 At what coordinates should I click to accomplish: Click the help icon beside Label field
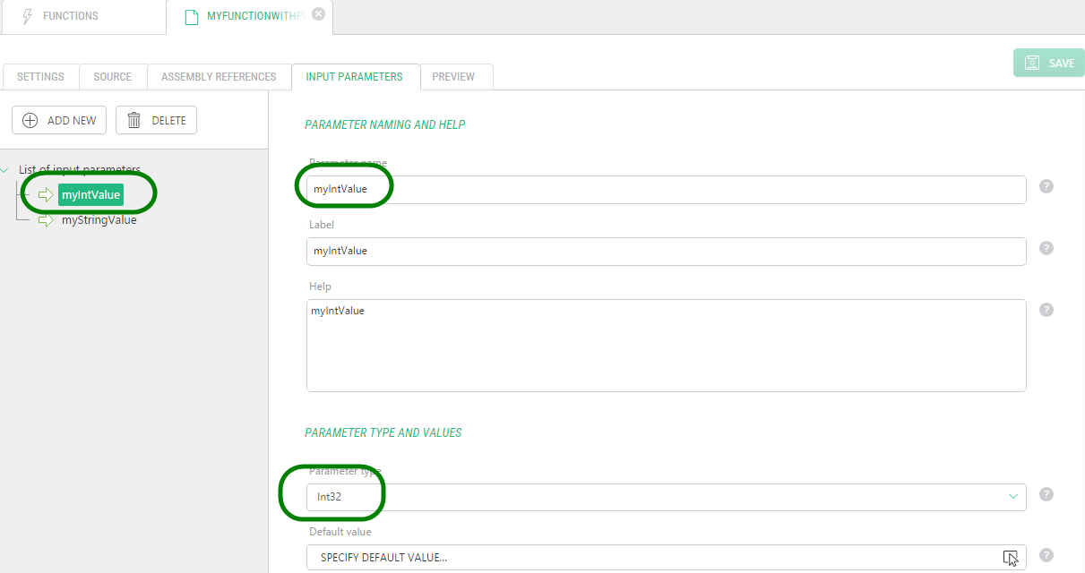tap(1046, 248)
